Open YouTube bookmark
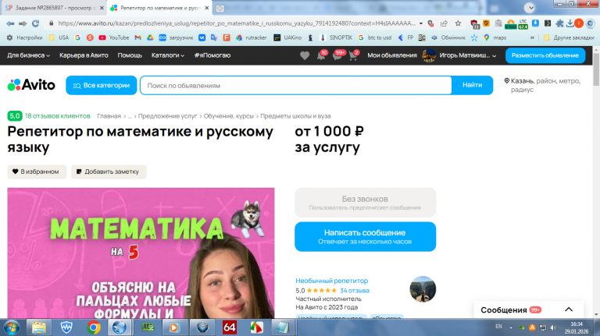 click(113, 37)
